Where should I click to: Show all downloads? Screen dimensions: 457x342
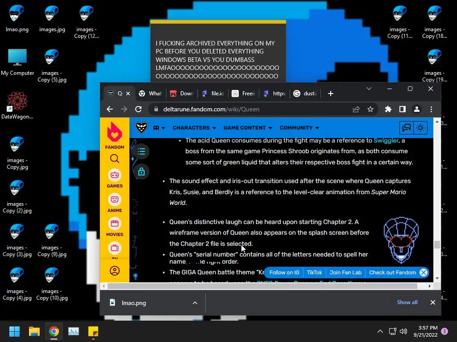pos(407,302)
